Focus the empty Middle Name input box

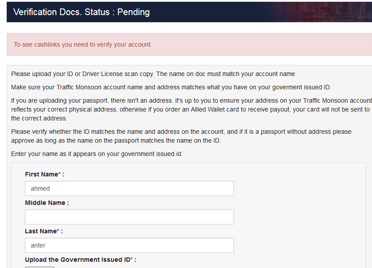coord(129,217)
